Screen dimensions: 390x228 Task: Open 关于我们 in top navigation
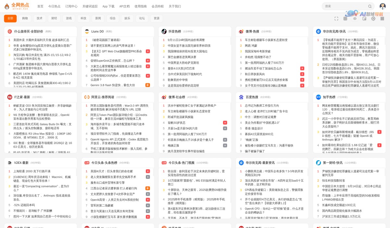175,6
